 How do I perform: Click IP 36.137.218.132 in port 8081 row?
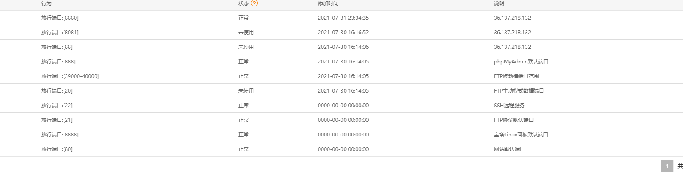512,33
